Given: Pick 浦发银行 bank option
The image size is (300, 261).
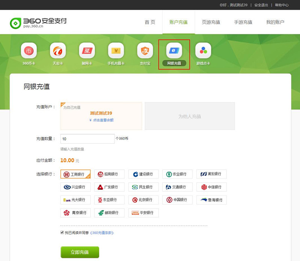Looking at the screenshot, I should pos(211,174).
